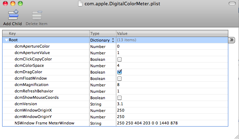The width and height of the screenshot is (239, 139).
Task: Select the Root row
Action: (x=115, y=40)
